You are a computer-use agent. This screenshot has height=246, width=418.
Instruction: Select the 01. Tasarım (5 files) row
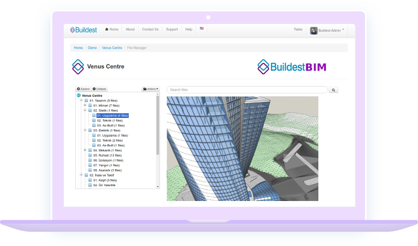point(104,100)
